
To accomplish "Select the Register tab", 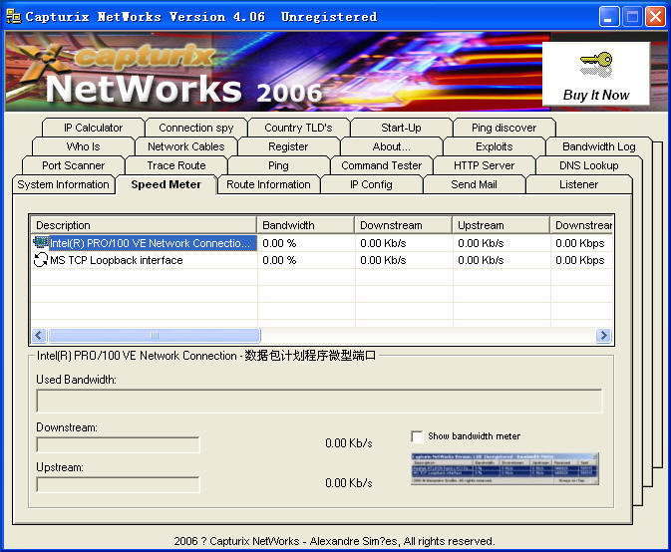I will pos(288,146).
